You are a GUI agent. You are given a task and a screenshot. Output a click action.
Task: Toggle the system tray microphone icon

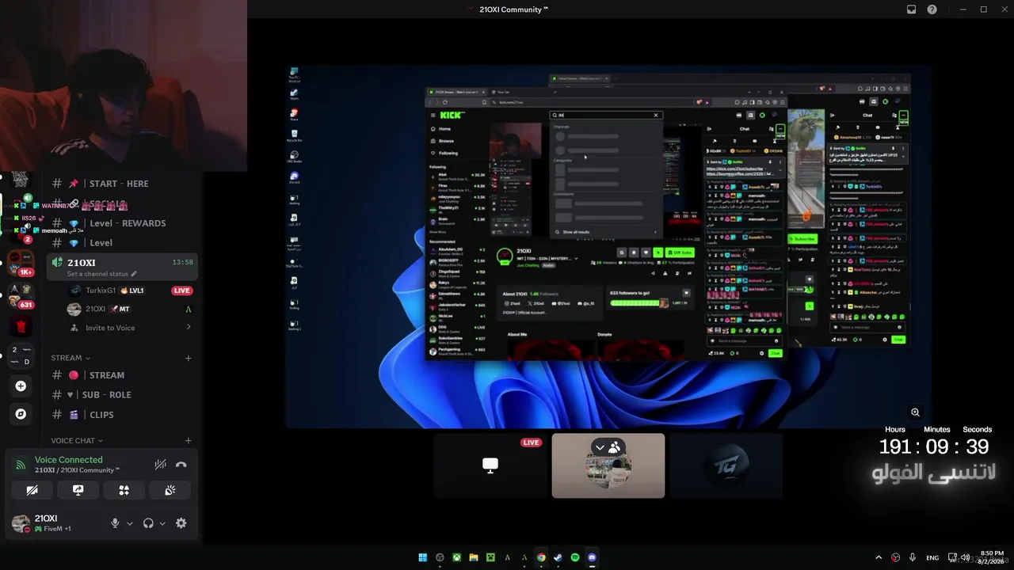click(x=913, y=557)
